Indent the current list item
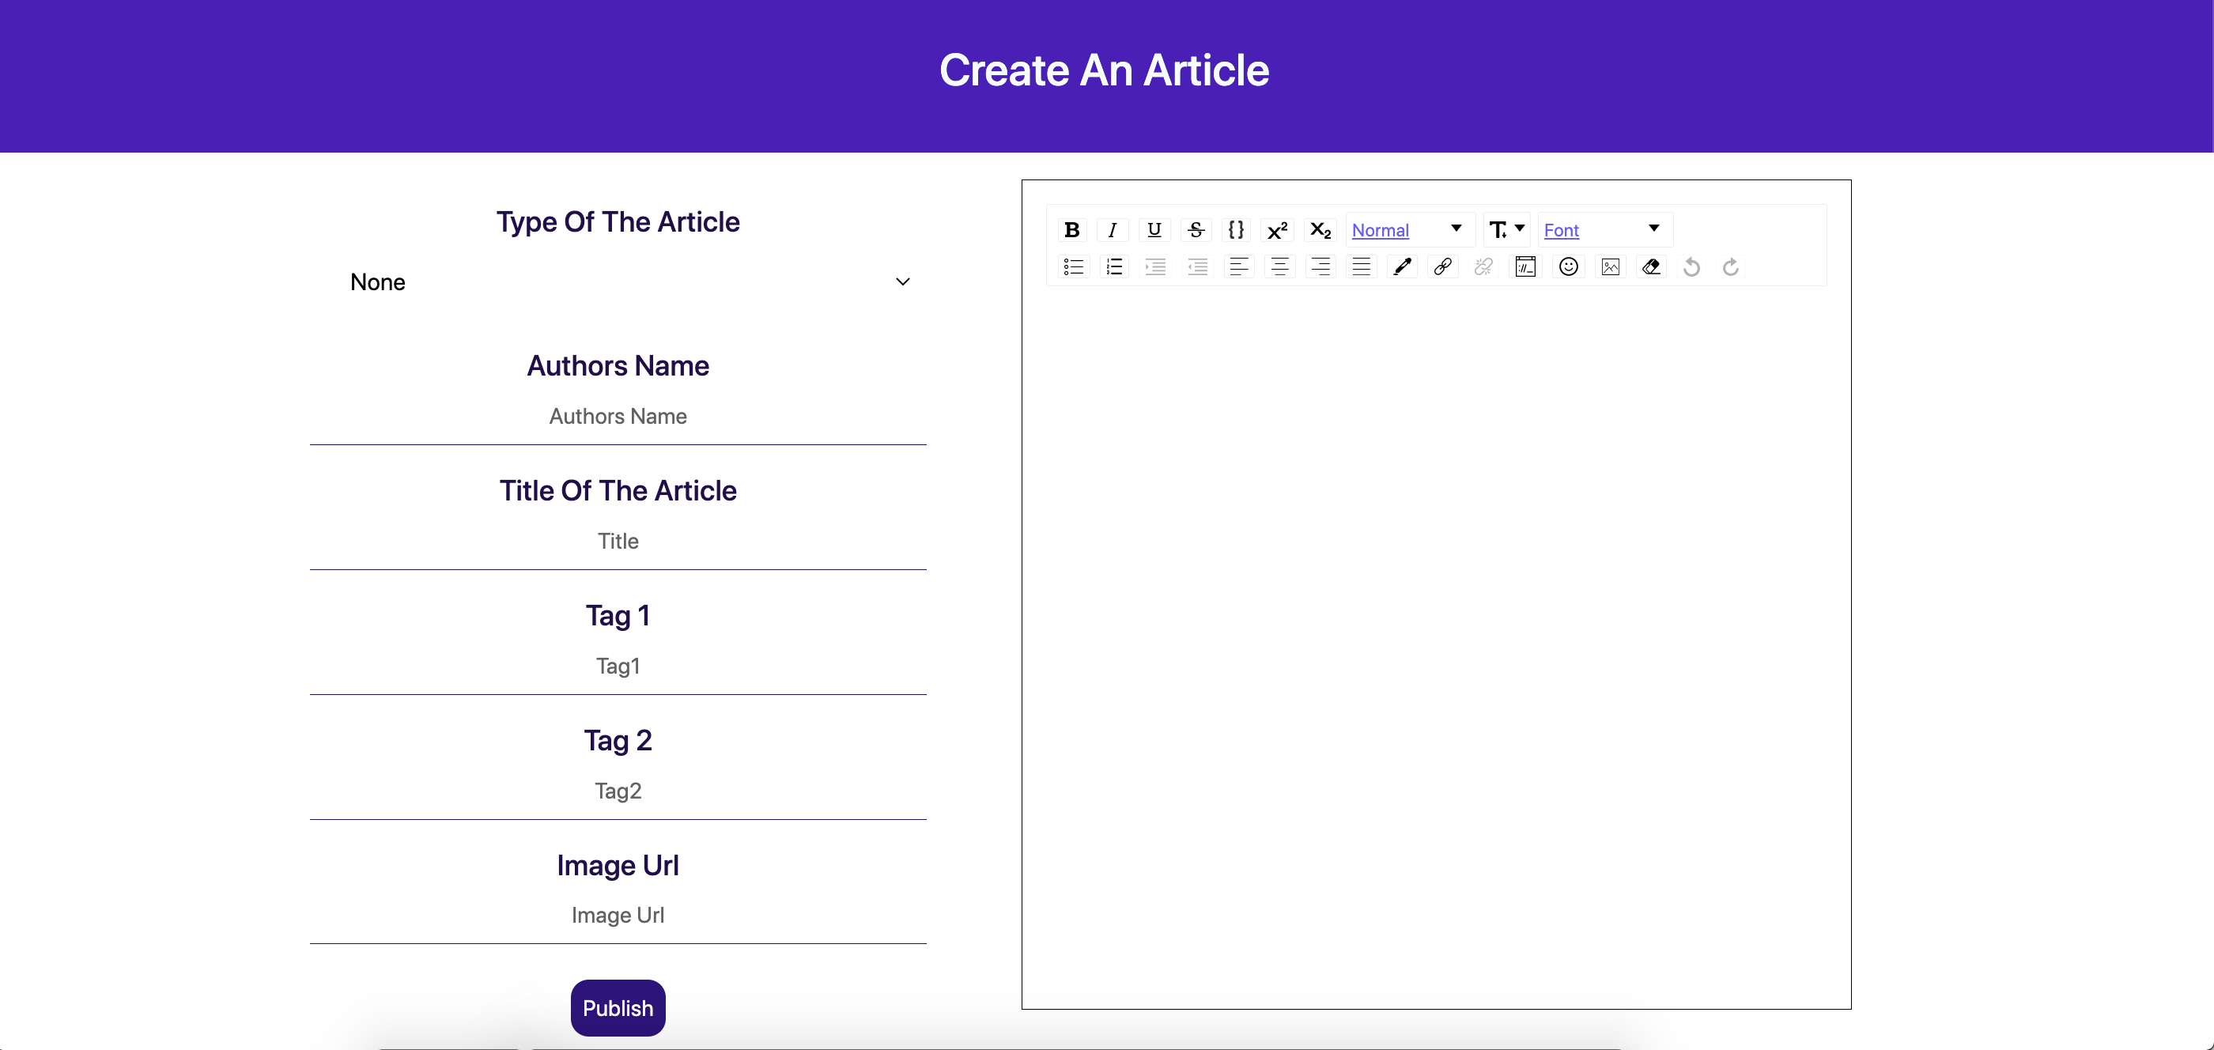2214x1050 pixels. click(x=1156, y=266)
